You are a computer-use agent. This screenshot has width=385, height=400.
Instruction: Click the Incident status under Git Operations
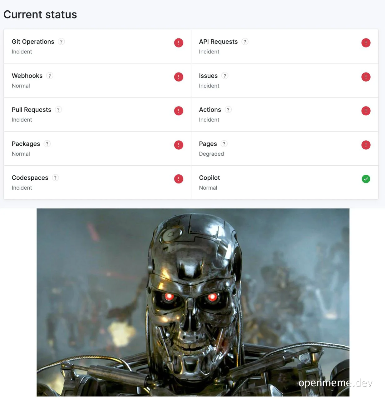click(x=22, y=52)
